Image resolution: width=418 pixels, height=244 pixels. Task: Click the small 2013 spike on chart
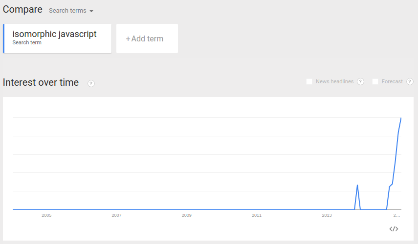[x=357, y=185]
